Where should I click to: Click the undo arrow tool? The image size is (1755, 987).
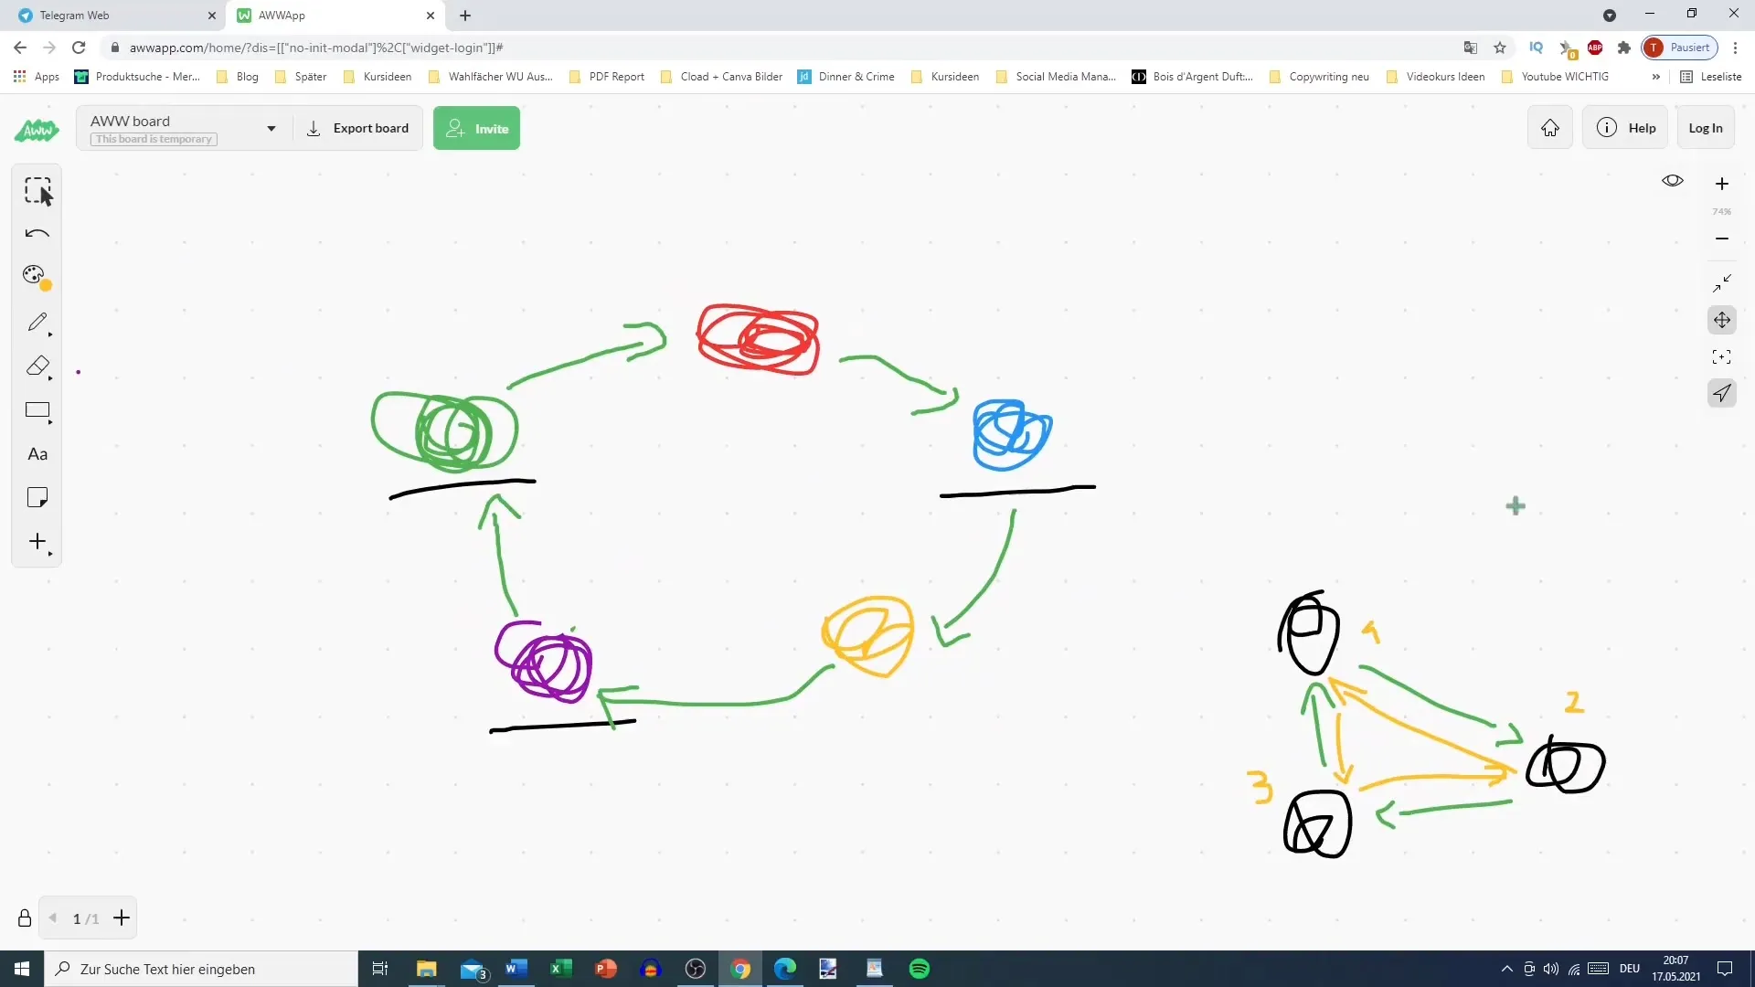point(37,234)
